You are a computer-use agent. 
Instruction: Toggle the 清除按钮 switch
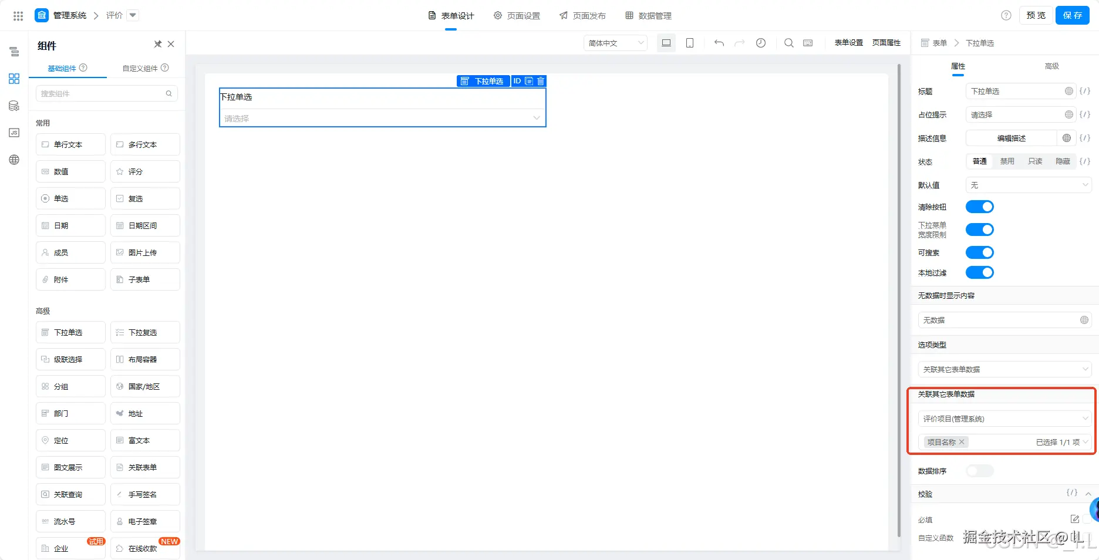tap(980, 207)
